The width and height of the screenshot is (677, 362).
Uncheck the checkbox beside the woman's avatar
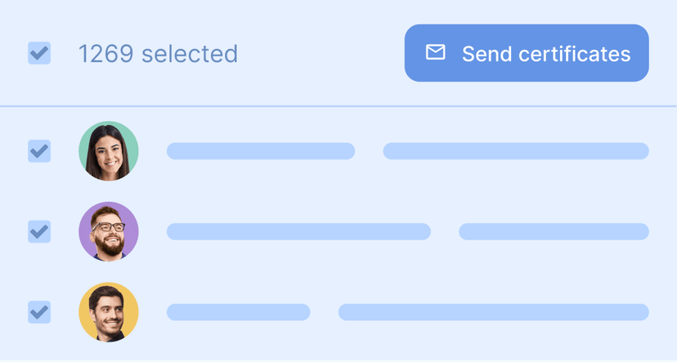point(39,151)
